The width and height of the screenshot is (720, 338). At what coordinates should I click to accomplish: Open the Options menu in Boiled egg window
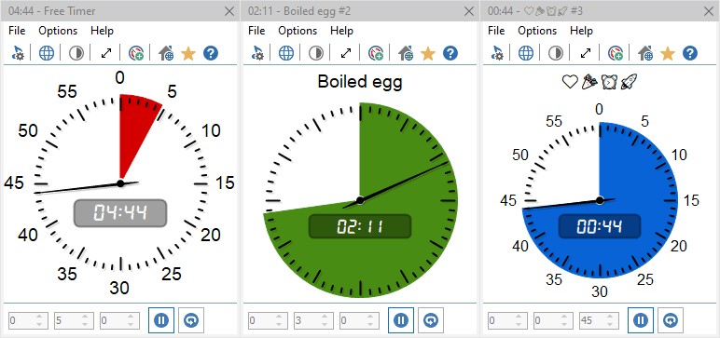pos(298,31)
